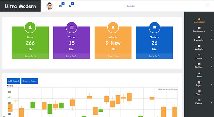
Task: Open More Info on Orders card
Action: pyautogui.click(x=154, y=56)
